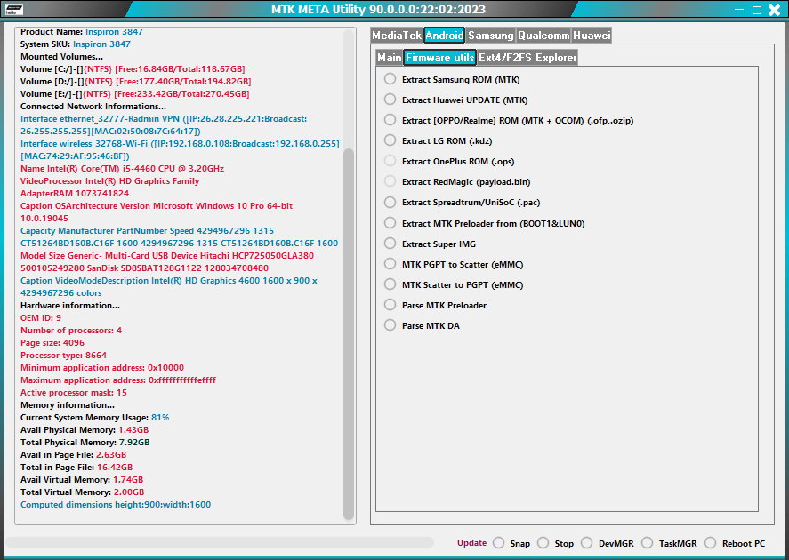Open the Qualcomm tab
This screenshot has width=789, height=560.
pyautogui.click(x=544, y=36)
